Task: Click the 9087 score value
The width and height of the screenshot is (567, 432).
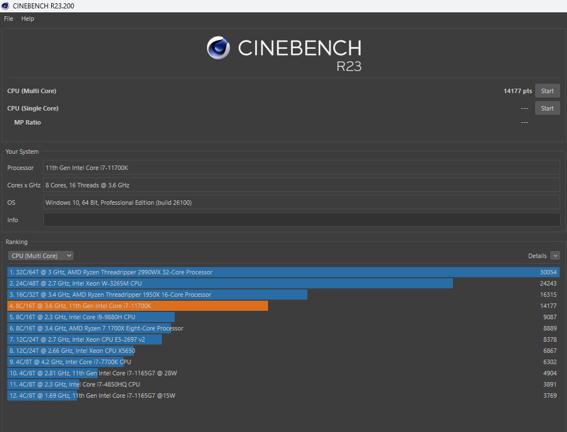Action: point(550,317)
